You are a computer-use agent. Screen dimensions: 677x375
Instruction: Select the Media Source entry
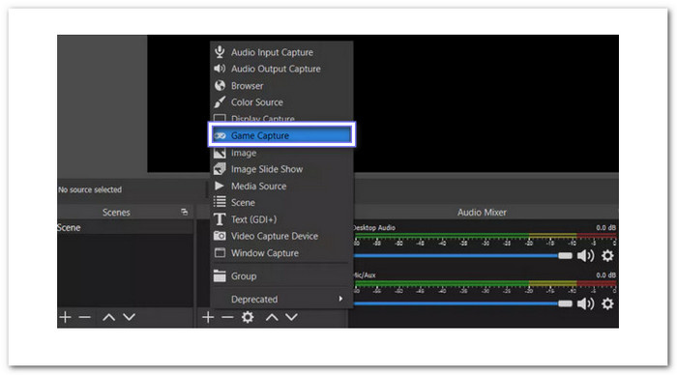[x=281, y=186]
